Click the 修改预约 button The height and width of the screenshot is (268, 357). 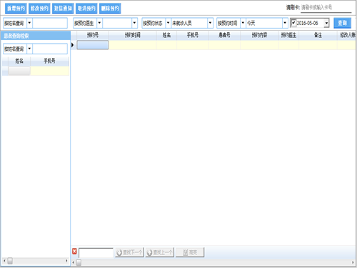pos(39,9)
